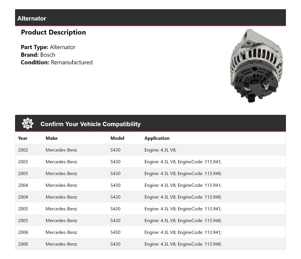Sort by the Model column header
The width and height of the screenshot is (301, 259).
[117, 138]
